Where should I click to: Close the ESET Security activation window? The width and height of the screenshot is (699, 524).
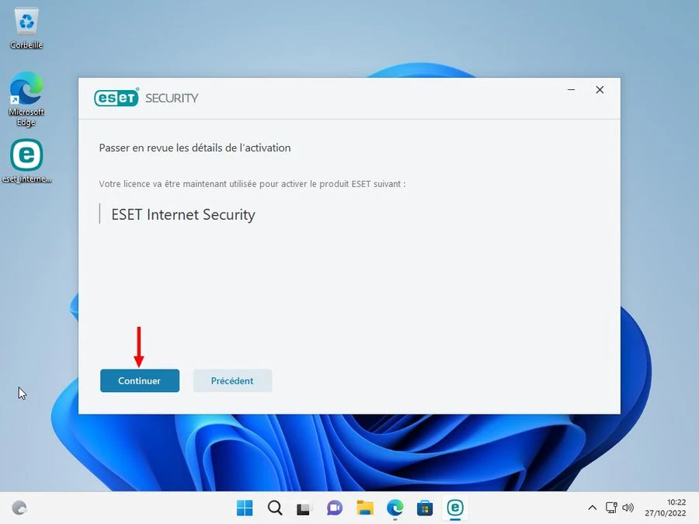click(x=600, y=90)
